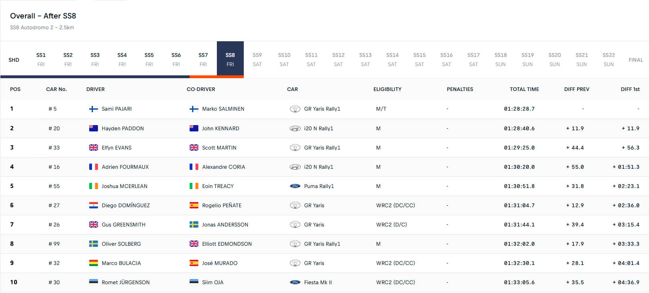Viewport: 649px width, 293px height.
Task: Click the Overall – After SS8 heading
Action: pyautogui.click(x=43, y=16)
